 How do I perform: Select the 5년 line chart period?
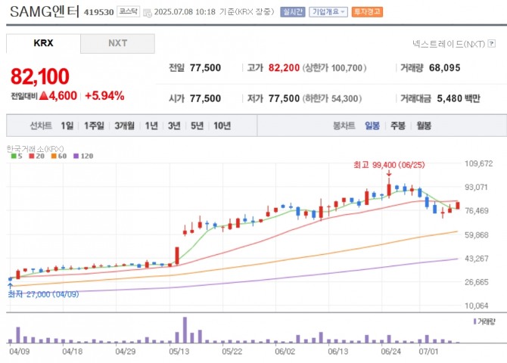[x=197, y=126]
